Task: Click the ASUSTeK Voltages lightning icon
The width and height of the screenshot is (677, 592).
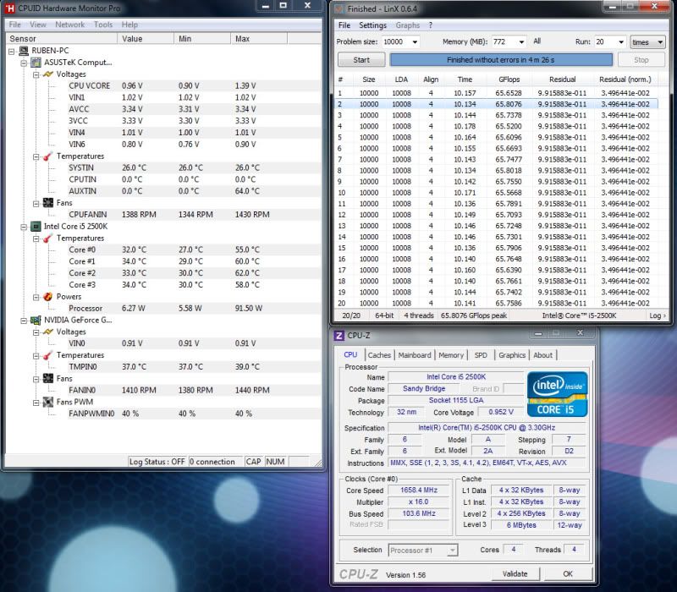Action: (x=48, y=74)
